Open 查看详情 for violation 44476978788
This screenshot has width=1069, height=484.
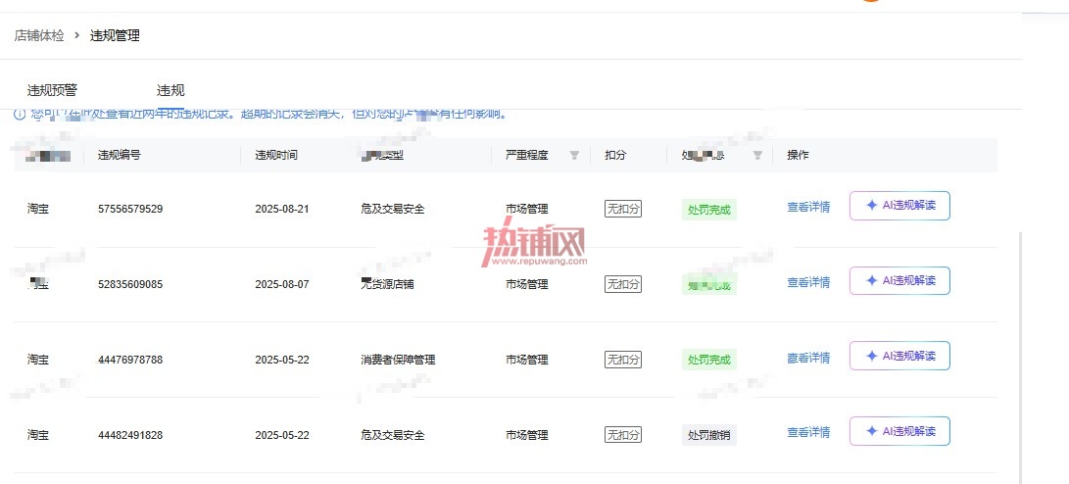(x=808, y=358)
